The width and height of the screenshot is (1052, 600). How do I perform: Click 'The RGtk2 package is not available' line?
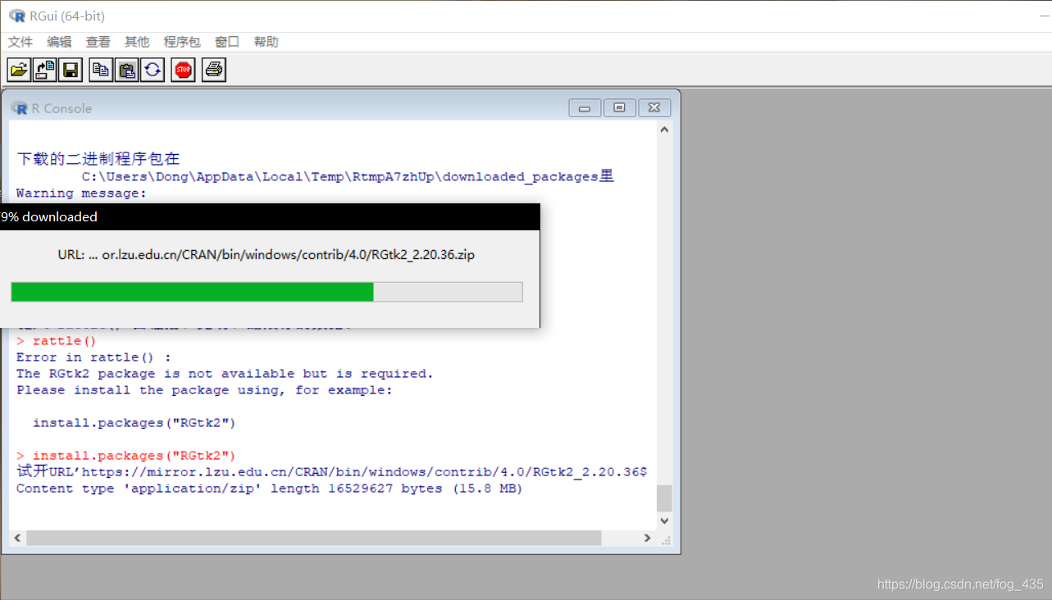coord(225,374)
